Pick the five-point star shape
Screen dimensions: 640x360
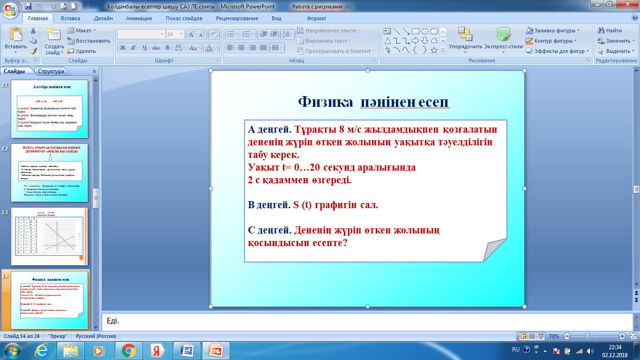[x=434, y=50]
